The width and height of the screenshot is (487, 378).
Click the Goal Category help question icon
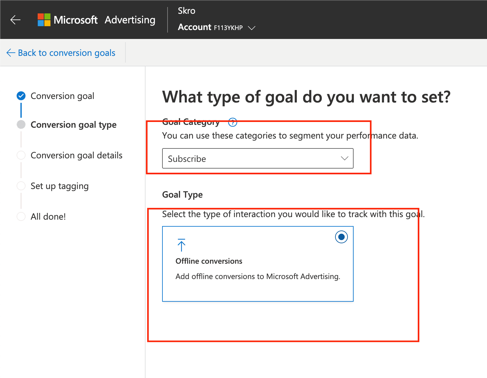tap(233, 122)
